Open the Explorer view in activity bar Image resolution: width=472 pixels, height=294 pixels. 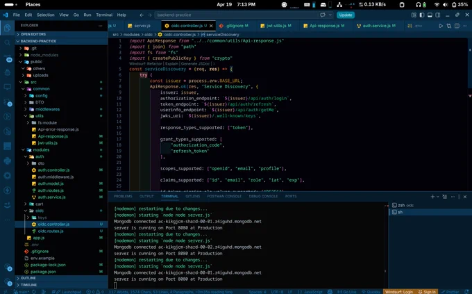[x=7, y=28]
